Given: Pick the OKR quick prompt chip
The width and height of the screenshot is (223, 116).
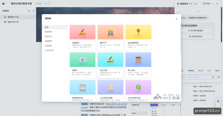Looking at the screenshot, I should pyautogui.click(x=209, y=71).
